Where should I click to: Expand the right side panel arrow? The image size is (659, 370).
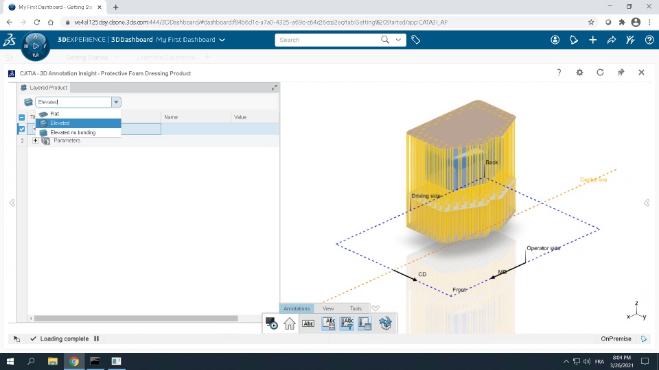[647, 203]
